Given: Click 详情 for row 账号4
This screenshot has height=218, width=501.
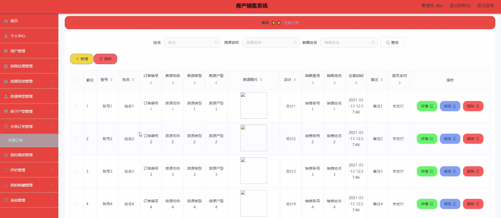Looking at the screenshot, I should click(427, 204).
